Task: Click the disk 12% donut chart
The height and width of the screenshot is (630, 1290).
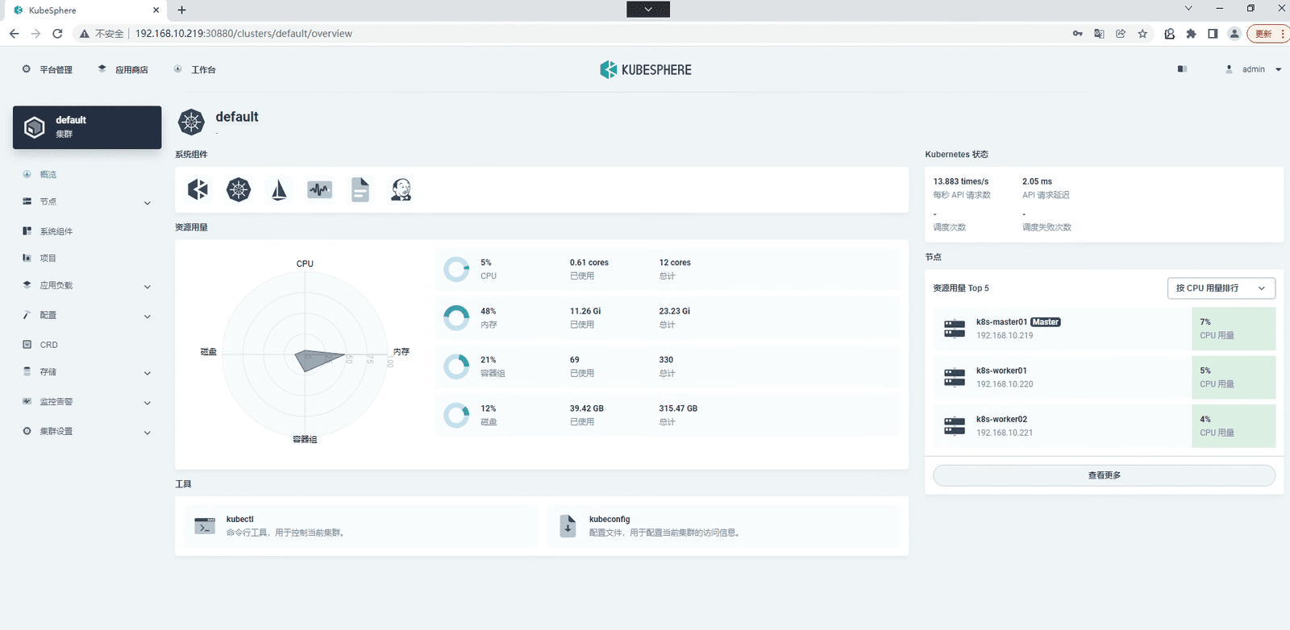Action: (x=456, y=415)
